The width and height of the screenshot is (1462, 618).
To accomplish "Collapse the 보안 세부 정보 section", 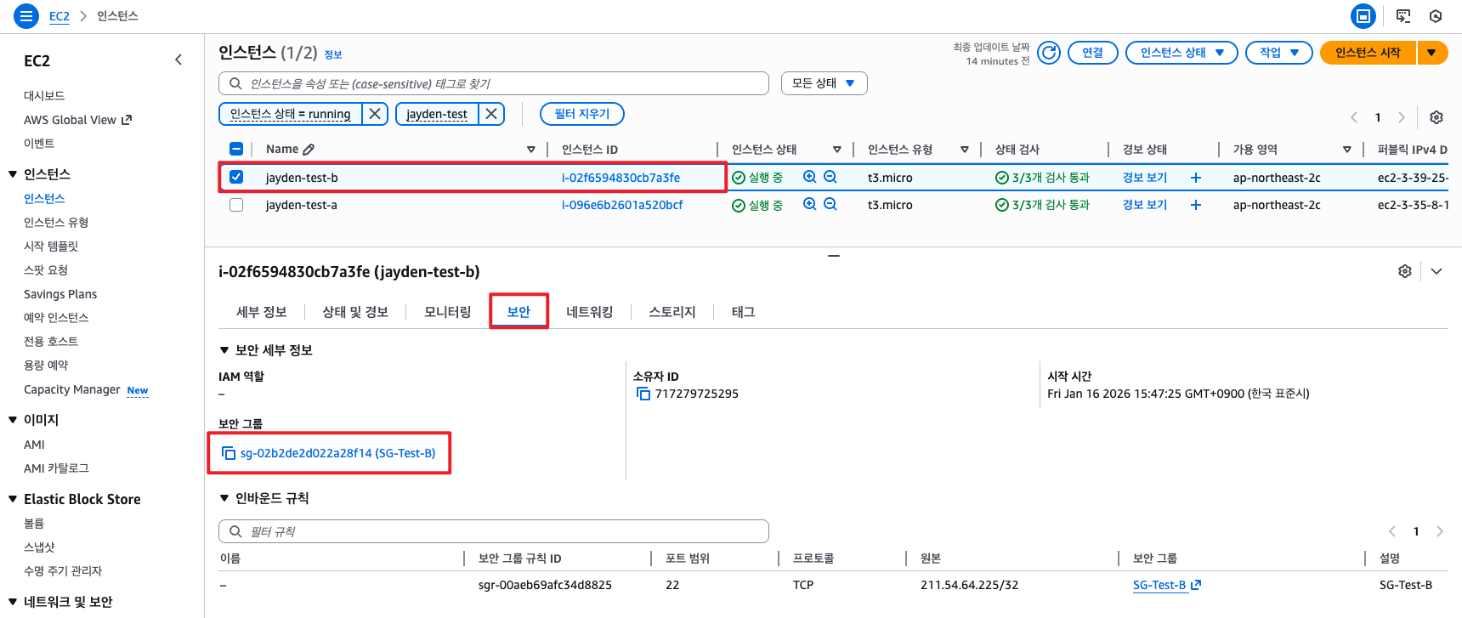I will [x=224, y=350].
